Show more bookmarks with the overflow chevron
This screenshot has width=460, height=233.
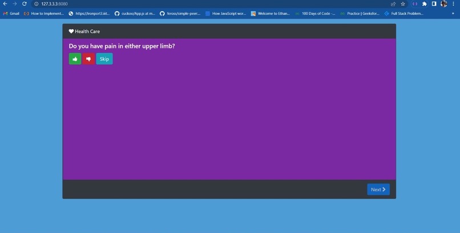click(x=453, y=14)
